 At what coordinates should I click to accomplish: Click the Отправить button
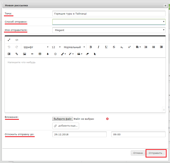155,153
